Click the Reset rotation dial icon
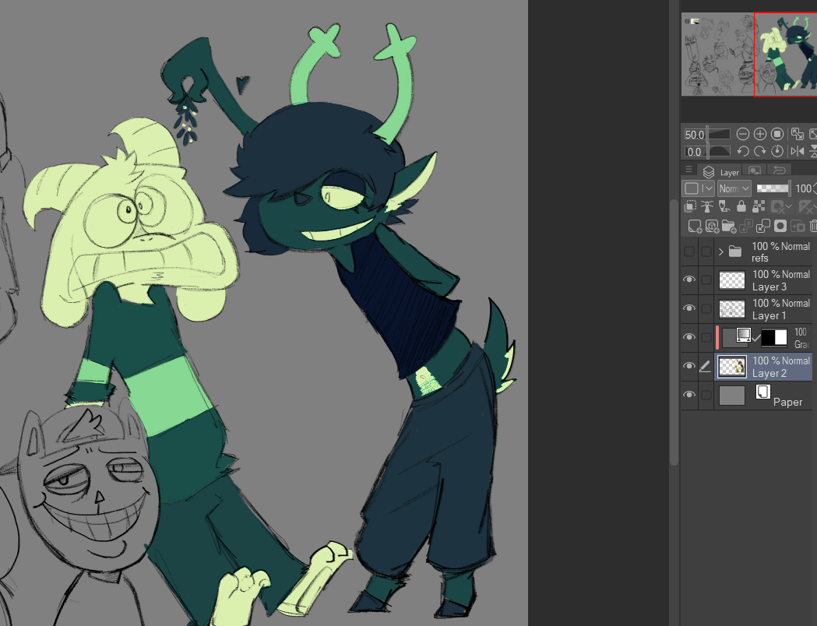The image size is (817, 626). pos(777,151)
